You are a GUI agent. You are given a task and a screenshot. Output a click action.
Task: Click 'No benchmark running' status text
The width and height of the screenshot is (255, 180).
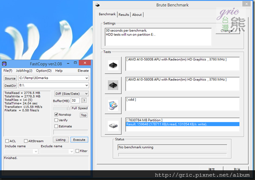tap(136, 147)
